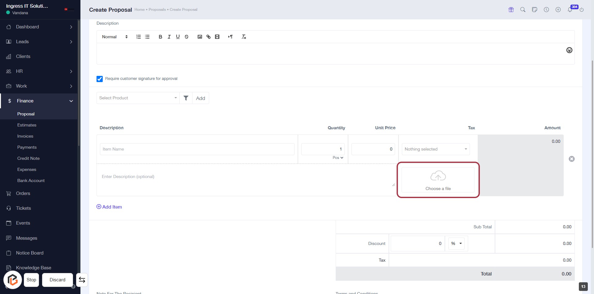Toggle the ordered list formatting
The height and width of the screenshot is (294, 594).
[139, 37]
